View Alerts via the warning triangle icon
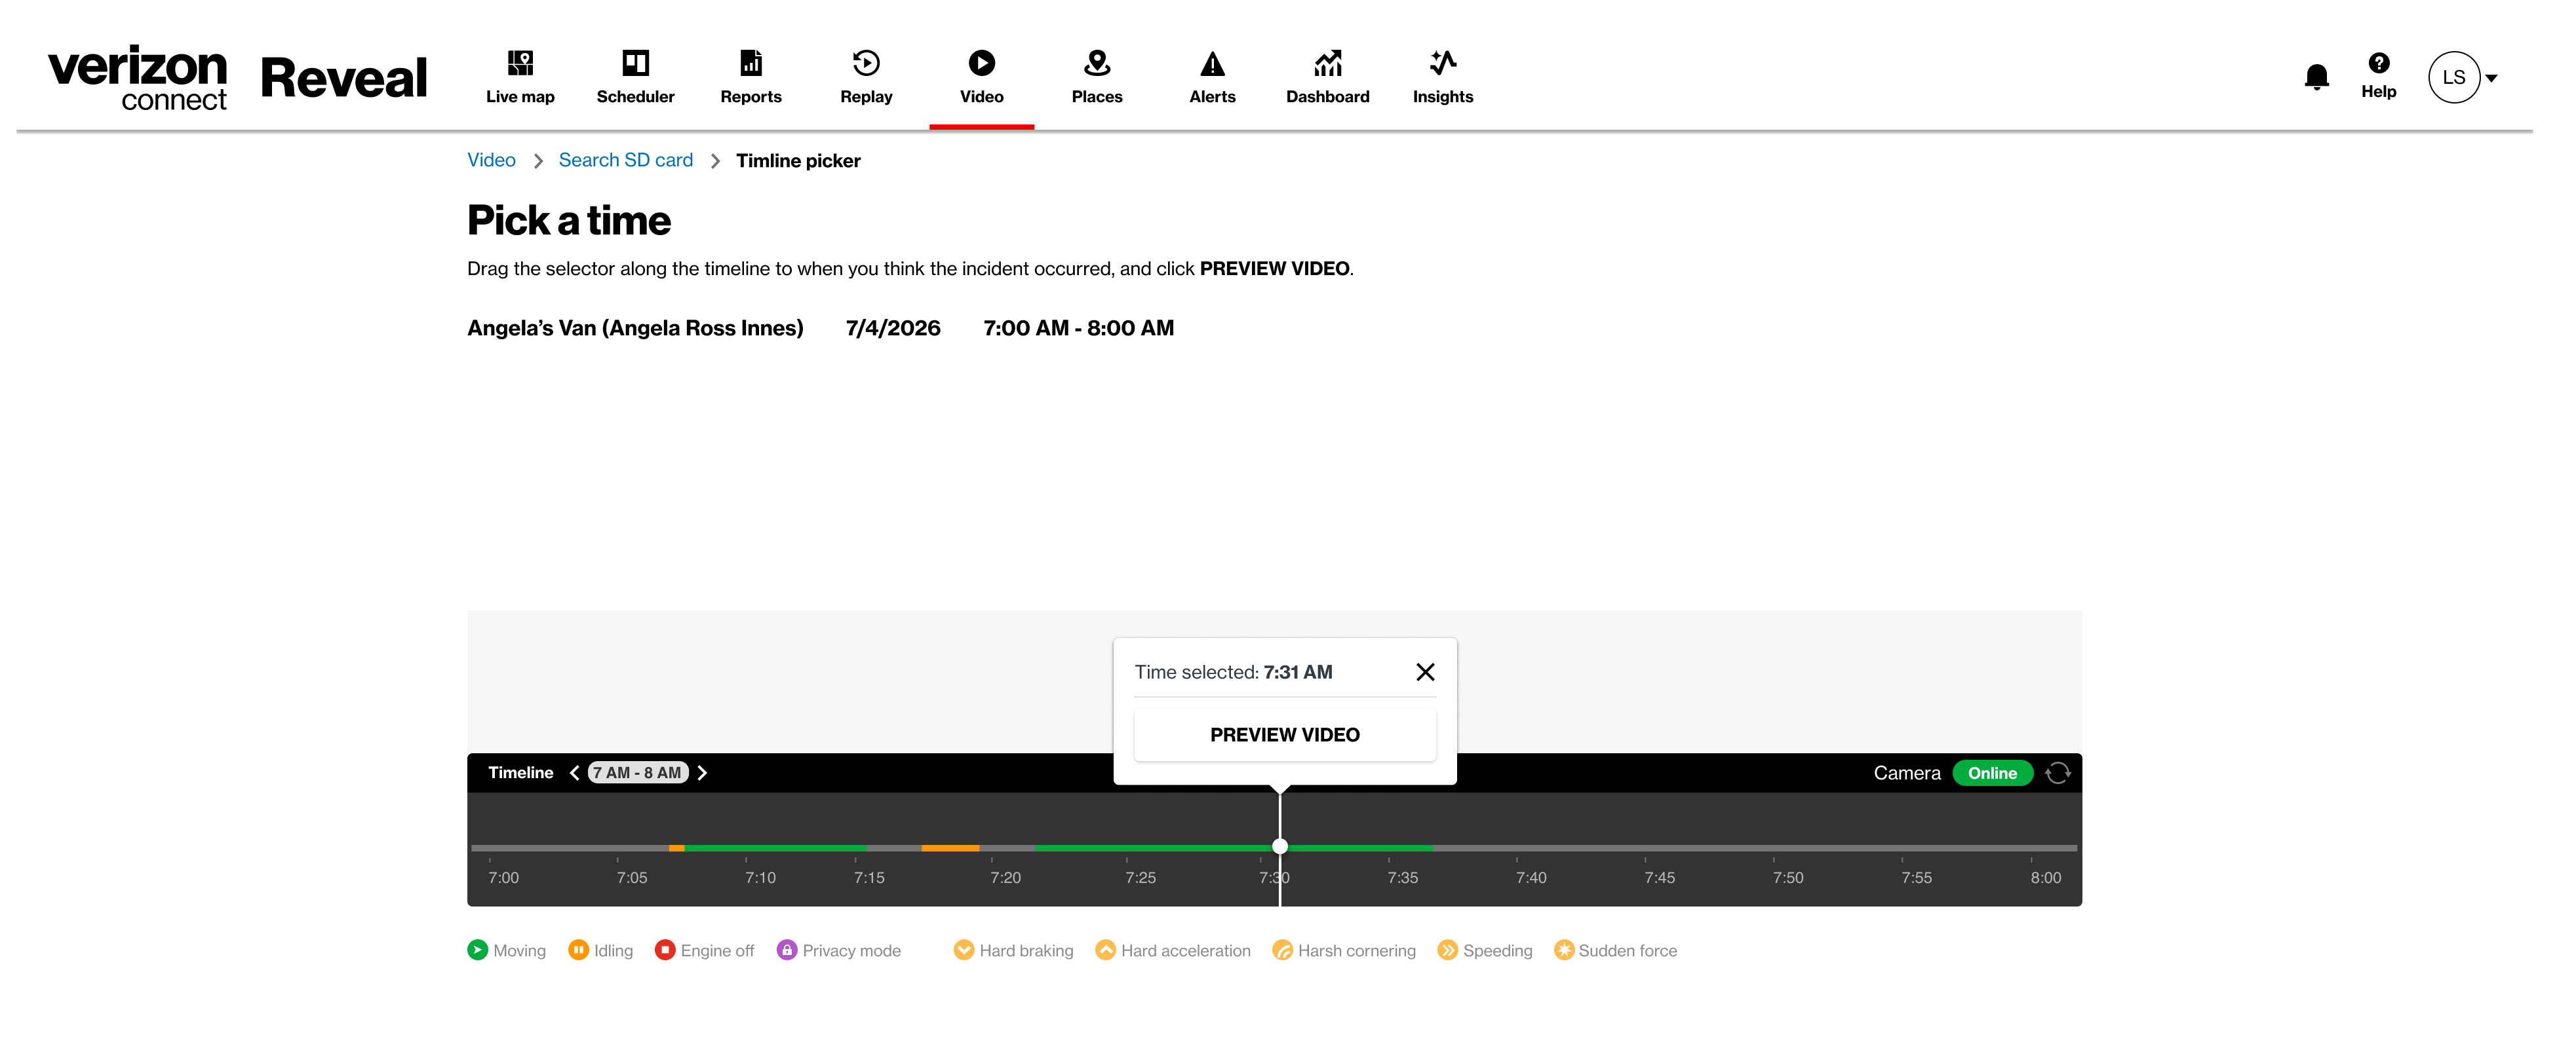This screenshot has width=2576, height=1048. (x=1212, y=64)
